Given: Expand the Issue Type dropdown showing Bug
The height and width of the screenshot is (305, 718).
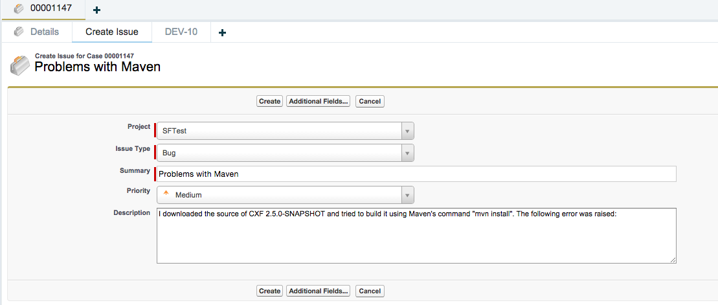Looking at the screenshot, I should [x=407, y=153].
